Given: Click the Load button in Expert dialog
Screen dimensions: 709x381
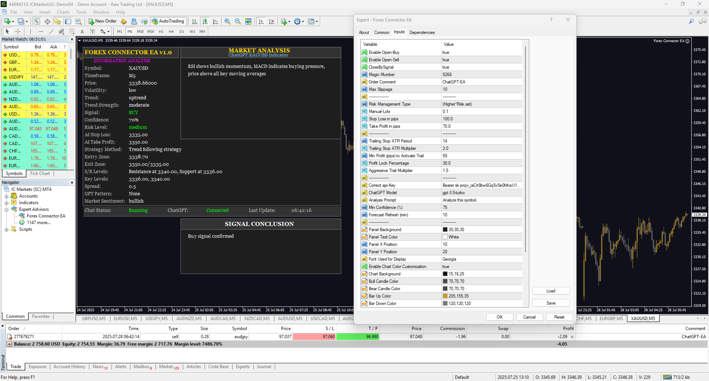Looking at the screenshot, I should tap(551, 291).
